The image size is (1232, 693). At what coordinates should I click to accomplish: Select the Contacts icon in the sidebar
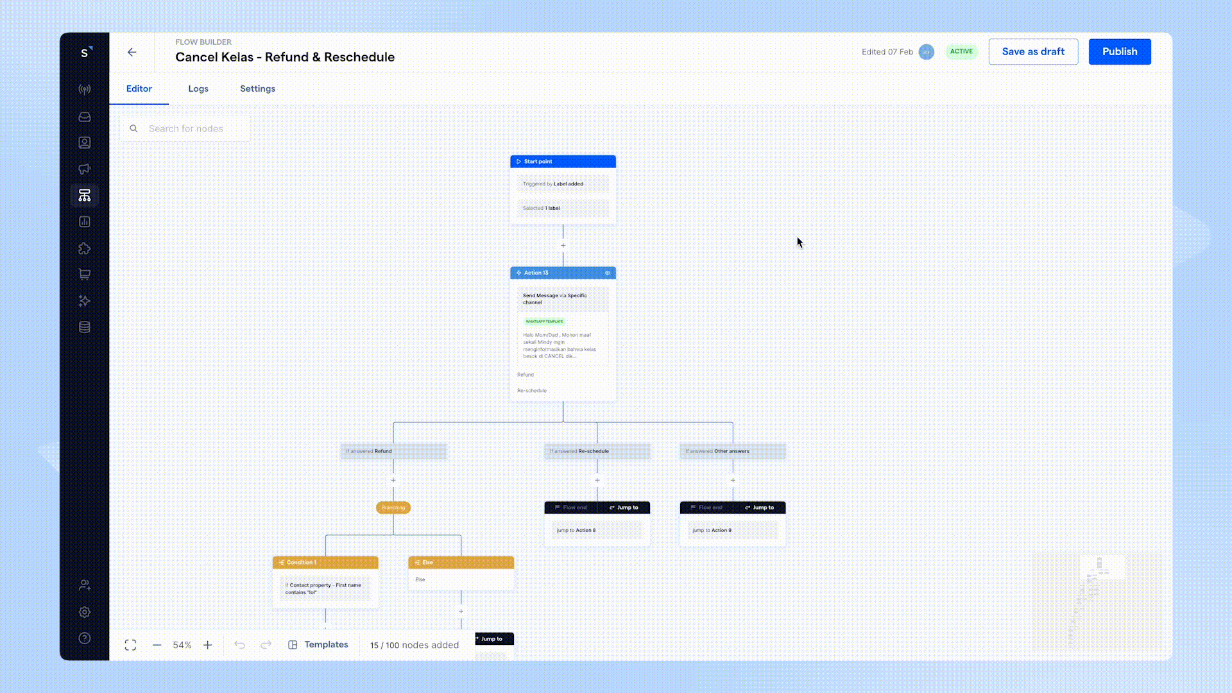point(84,142)
